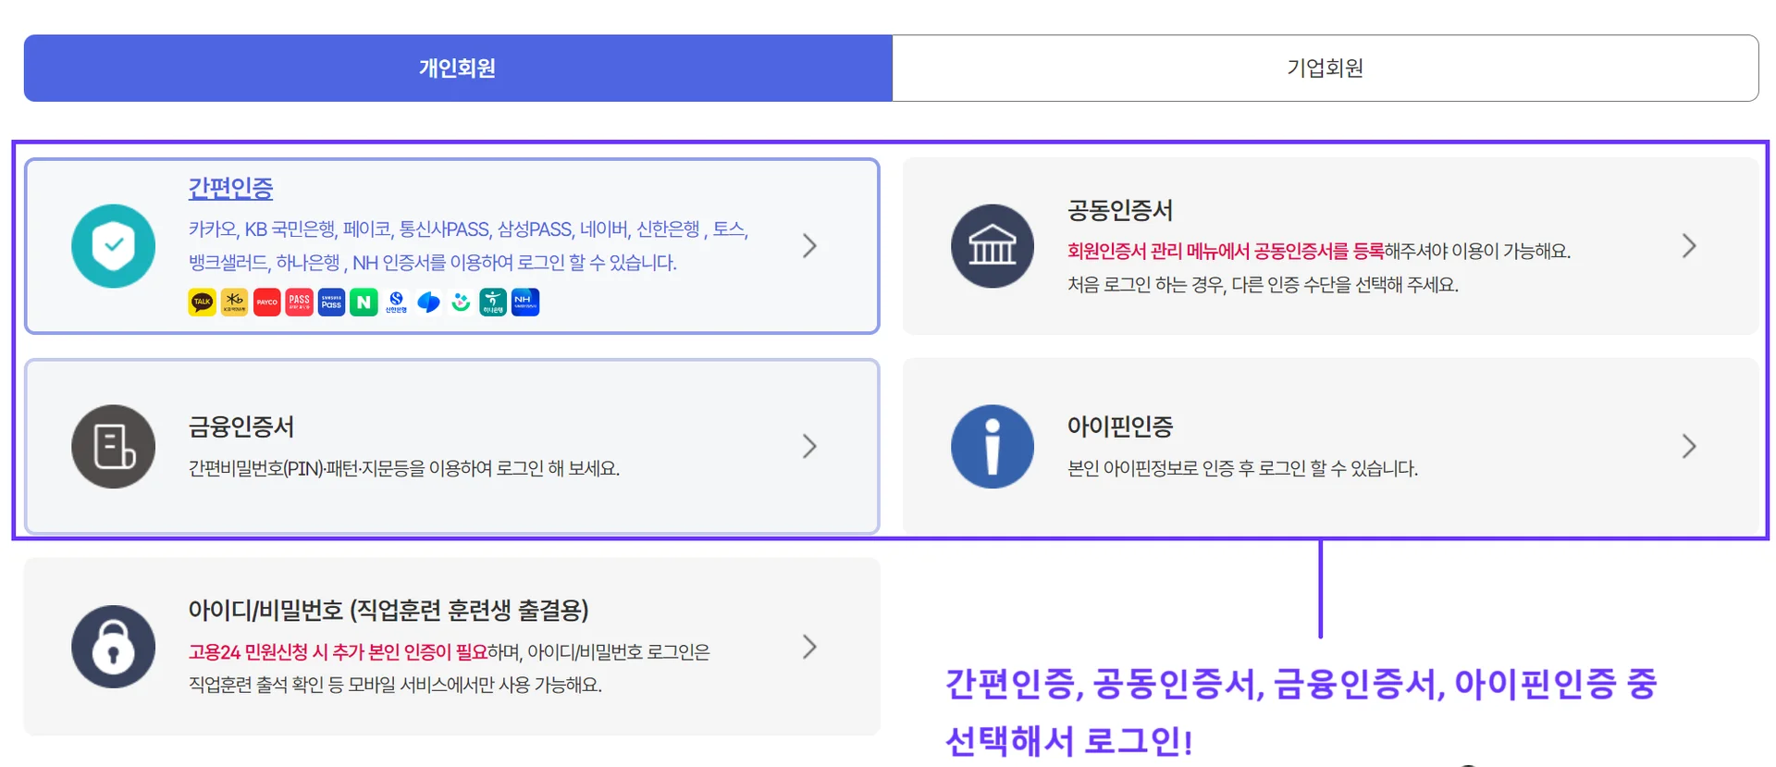
Task: Expand 금융인증서 with its right chevron
Action: tap(809, 447)
